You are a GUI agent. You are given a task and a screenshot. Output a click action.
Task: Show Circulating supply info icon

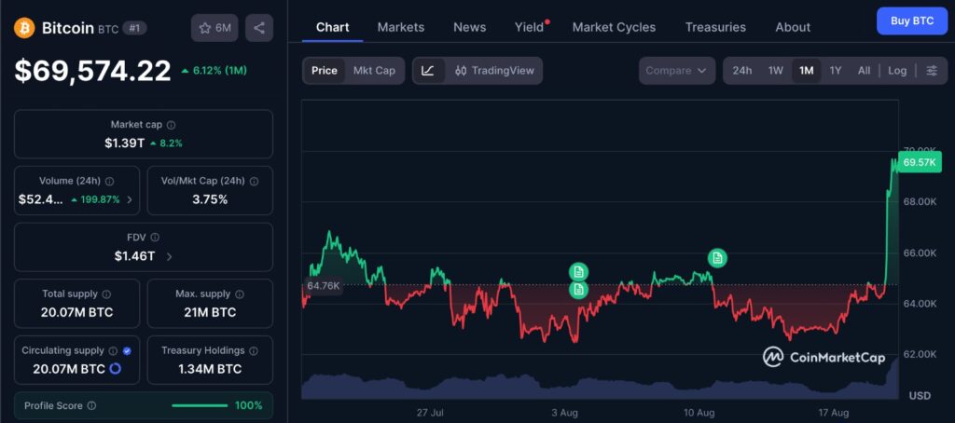(x=113, y=350)
